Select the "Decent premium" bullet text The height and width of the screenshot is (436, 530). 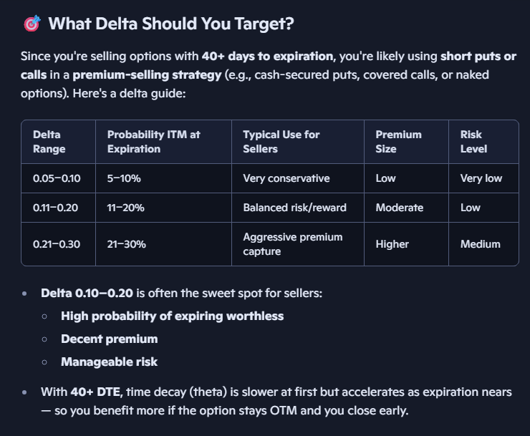110,339
